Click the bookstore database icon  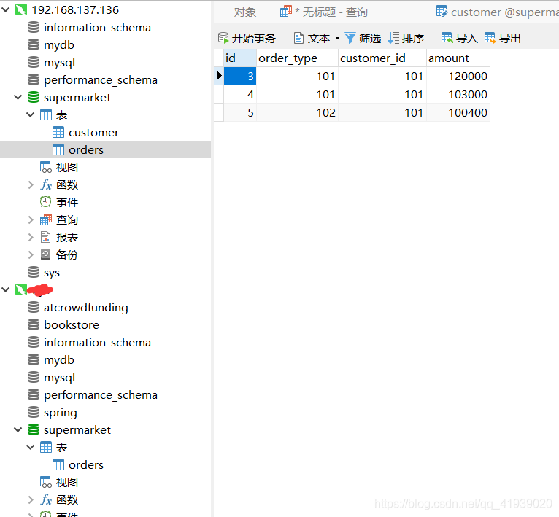(x=34, y=324)
